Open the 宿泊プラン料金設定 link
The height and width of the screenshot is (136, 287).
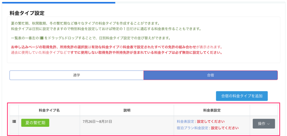click(193, 128)
